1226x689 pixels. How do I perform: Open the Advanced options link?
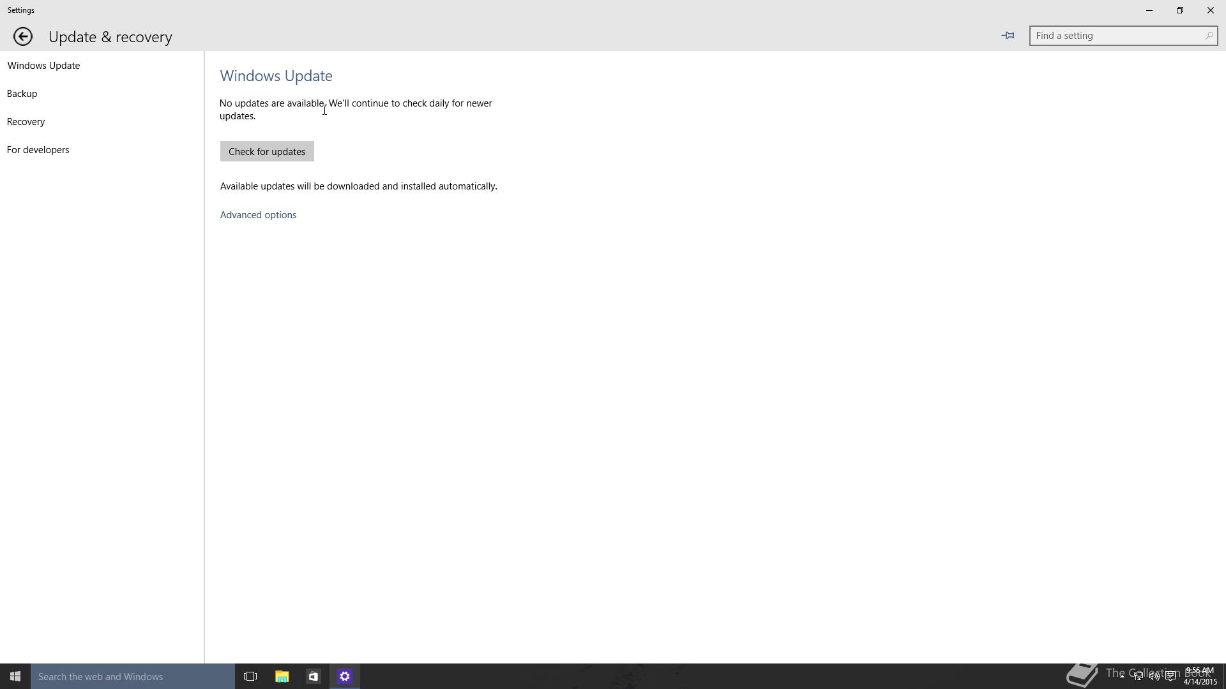(258, 215)
